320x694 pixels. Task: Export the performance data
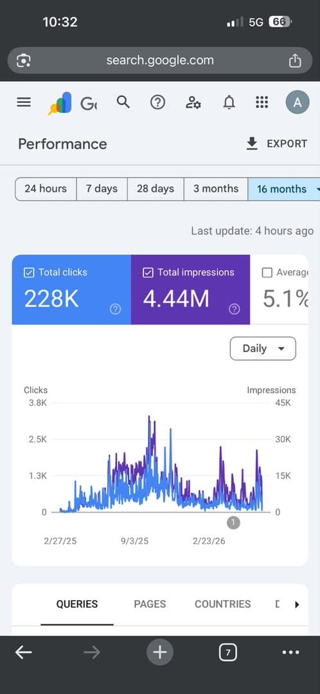point(276,143)
